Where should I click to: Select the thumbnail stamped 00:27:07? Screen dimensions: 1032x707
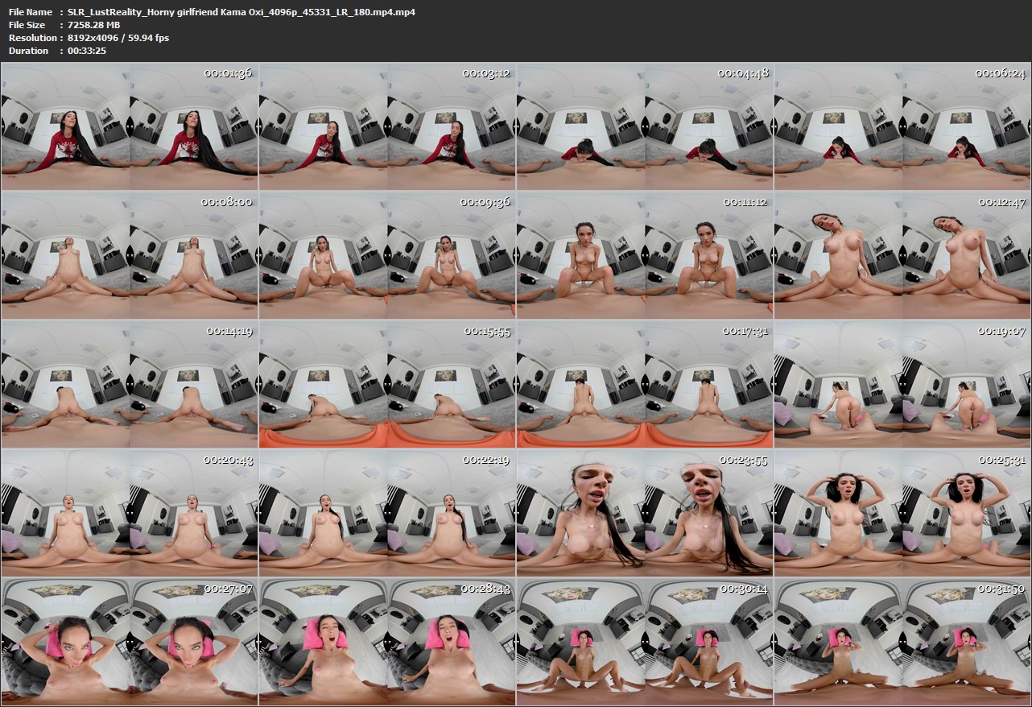pyautogui.click(x=130, y=642)
